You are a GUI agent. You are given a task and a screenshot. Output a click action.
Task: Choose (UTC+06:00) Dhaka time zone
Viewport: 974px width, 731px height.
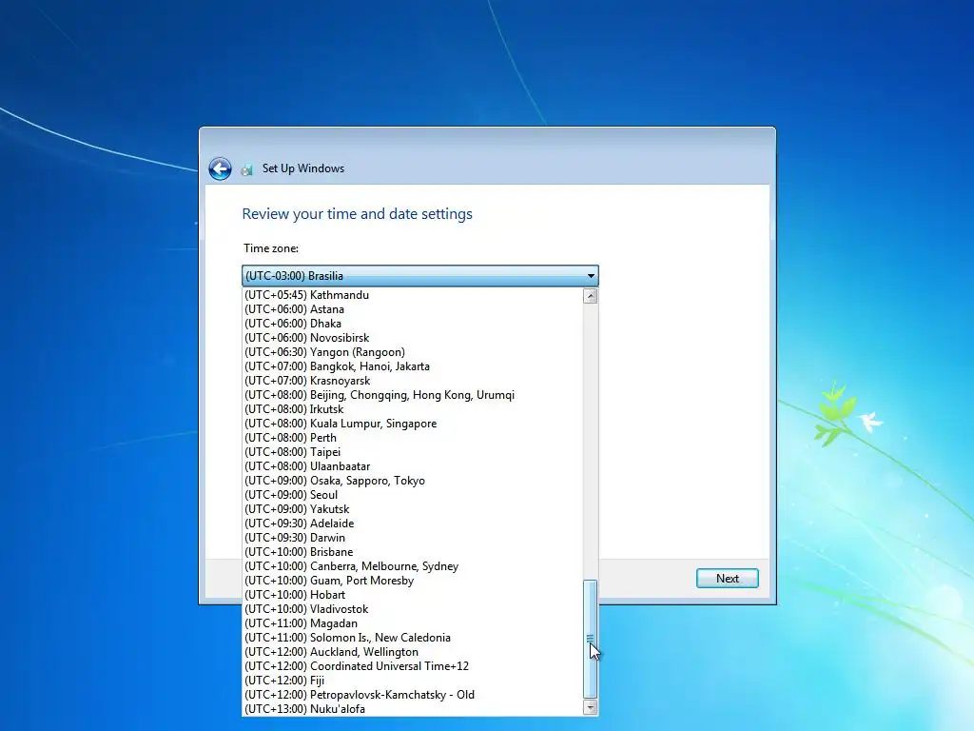point(413,324)
